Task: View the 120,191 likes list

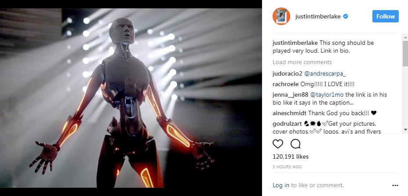Action: pos(290,156)
